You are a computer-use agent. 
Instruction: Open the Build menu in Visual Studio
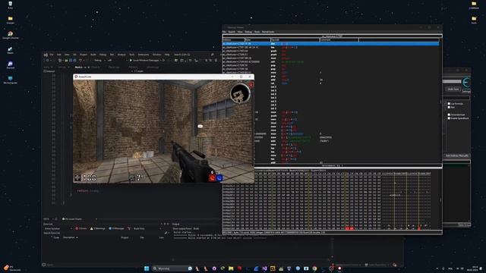(93, 55)
